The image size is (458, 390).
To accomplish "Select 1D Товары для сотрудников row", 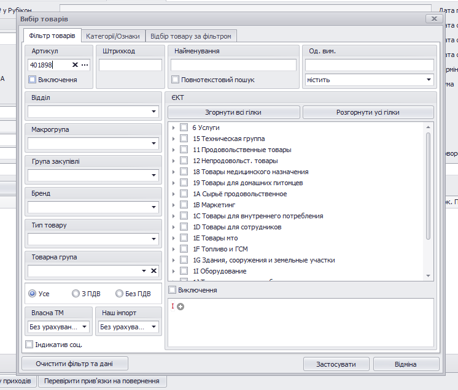I will [237, 227].
